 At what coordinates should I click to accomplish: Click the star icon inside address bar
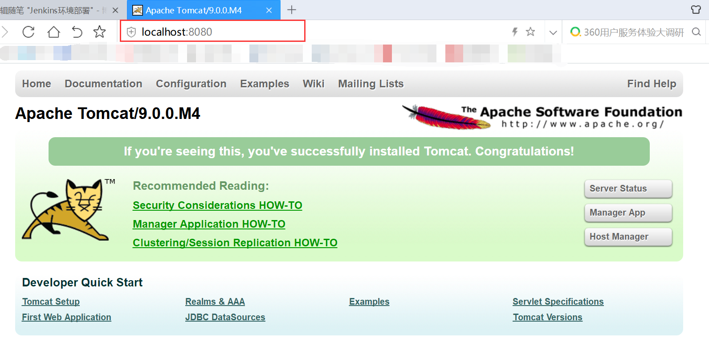530,32
